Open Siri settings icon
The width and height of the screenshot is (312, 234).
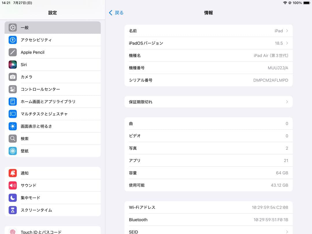(x=12, y=64)
